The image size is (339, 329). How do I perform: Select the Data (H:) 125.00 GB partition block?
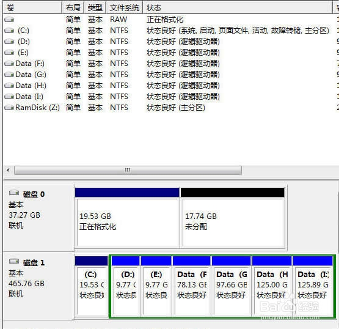(272, 286)
